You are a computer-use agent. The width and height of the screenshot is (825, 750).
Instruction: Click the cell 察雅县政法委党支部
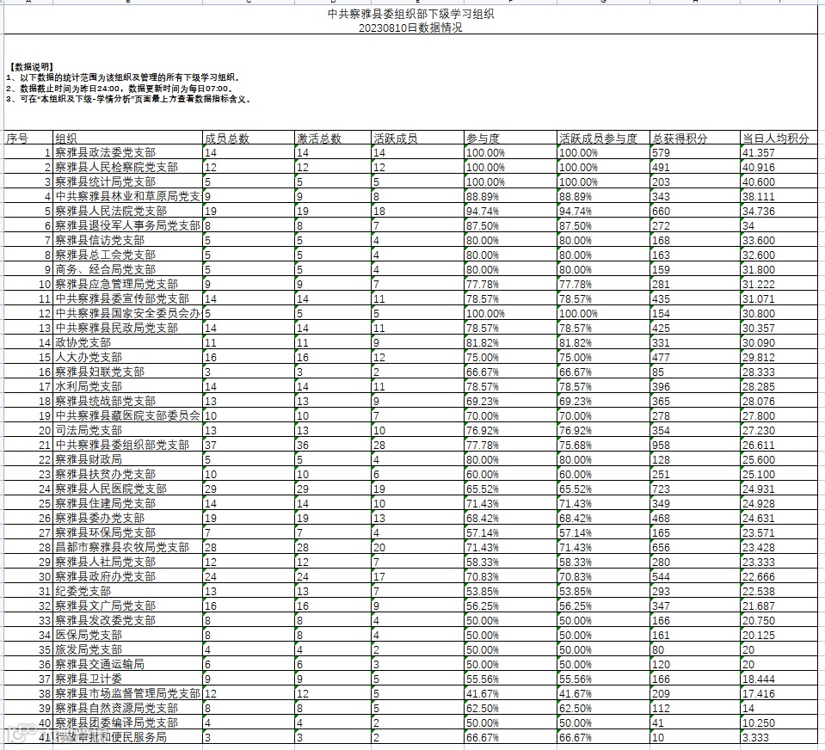click(x=128, y=152)
